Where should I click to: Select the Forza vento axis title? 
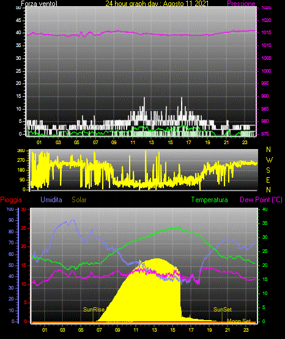[39, 4]
